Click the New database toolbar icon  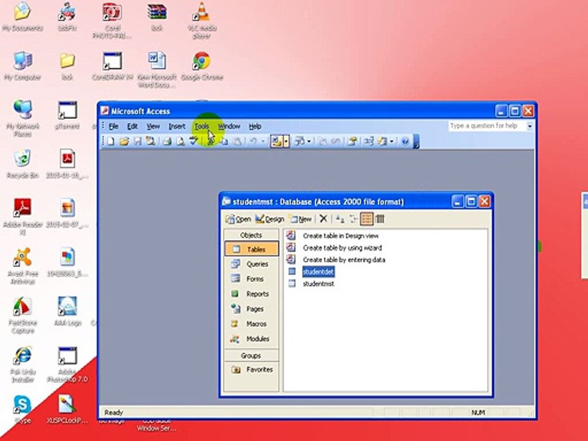[x=111, y=141]
